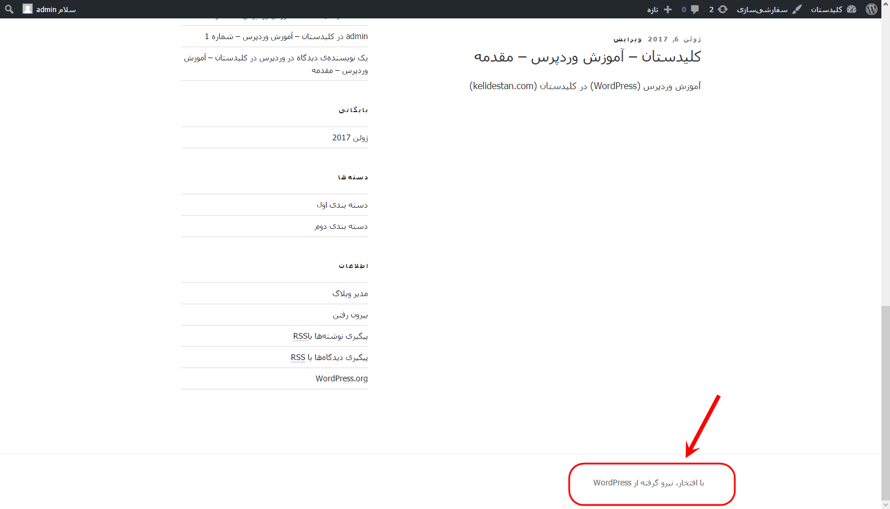Click footer link نیرو گرفته از WordPress
The height and width of the screenshot is (509, 890).
(649, 483)
